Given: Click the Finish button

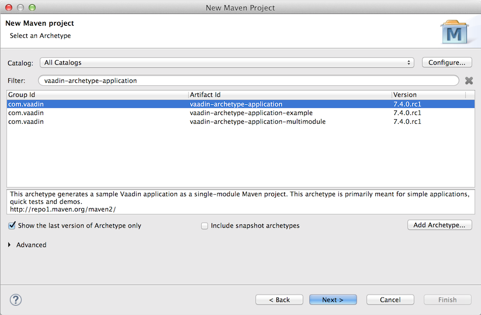Looking at the screenshot, I should tap(447, 300).
